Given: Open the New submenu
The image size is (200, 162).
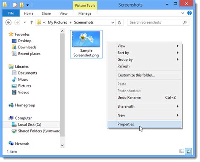Looking at the screenshot, I should click(x=145, y=115).
